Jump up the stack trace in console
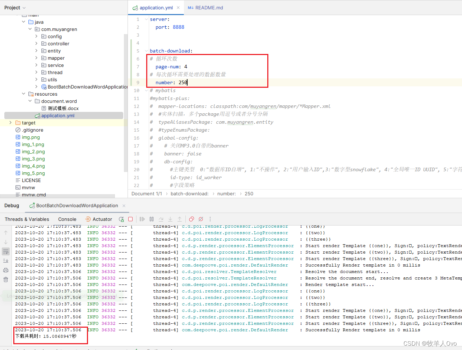 point(6,233)
